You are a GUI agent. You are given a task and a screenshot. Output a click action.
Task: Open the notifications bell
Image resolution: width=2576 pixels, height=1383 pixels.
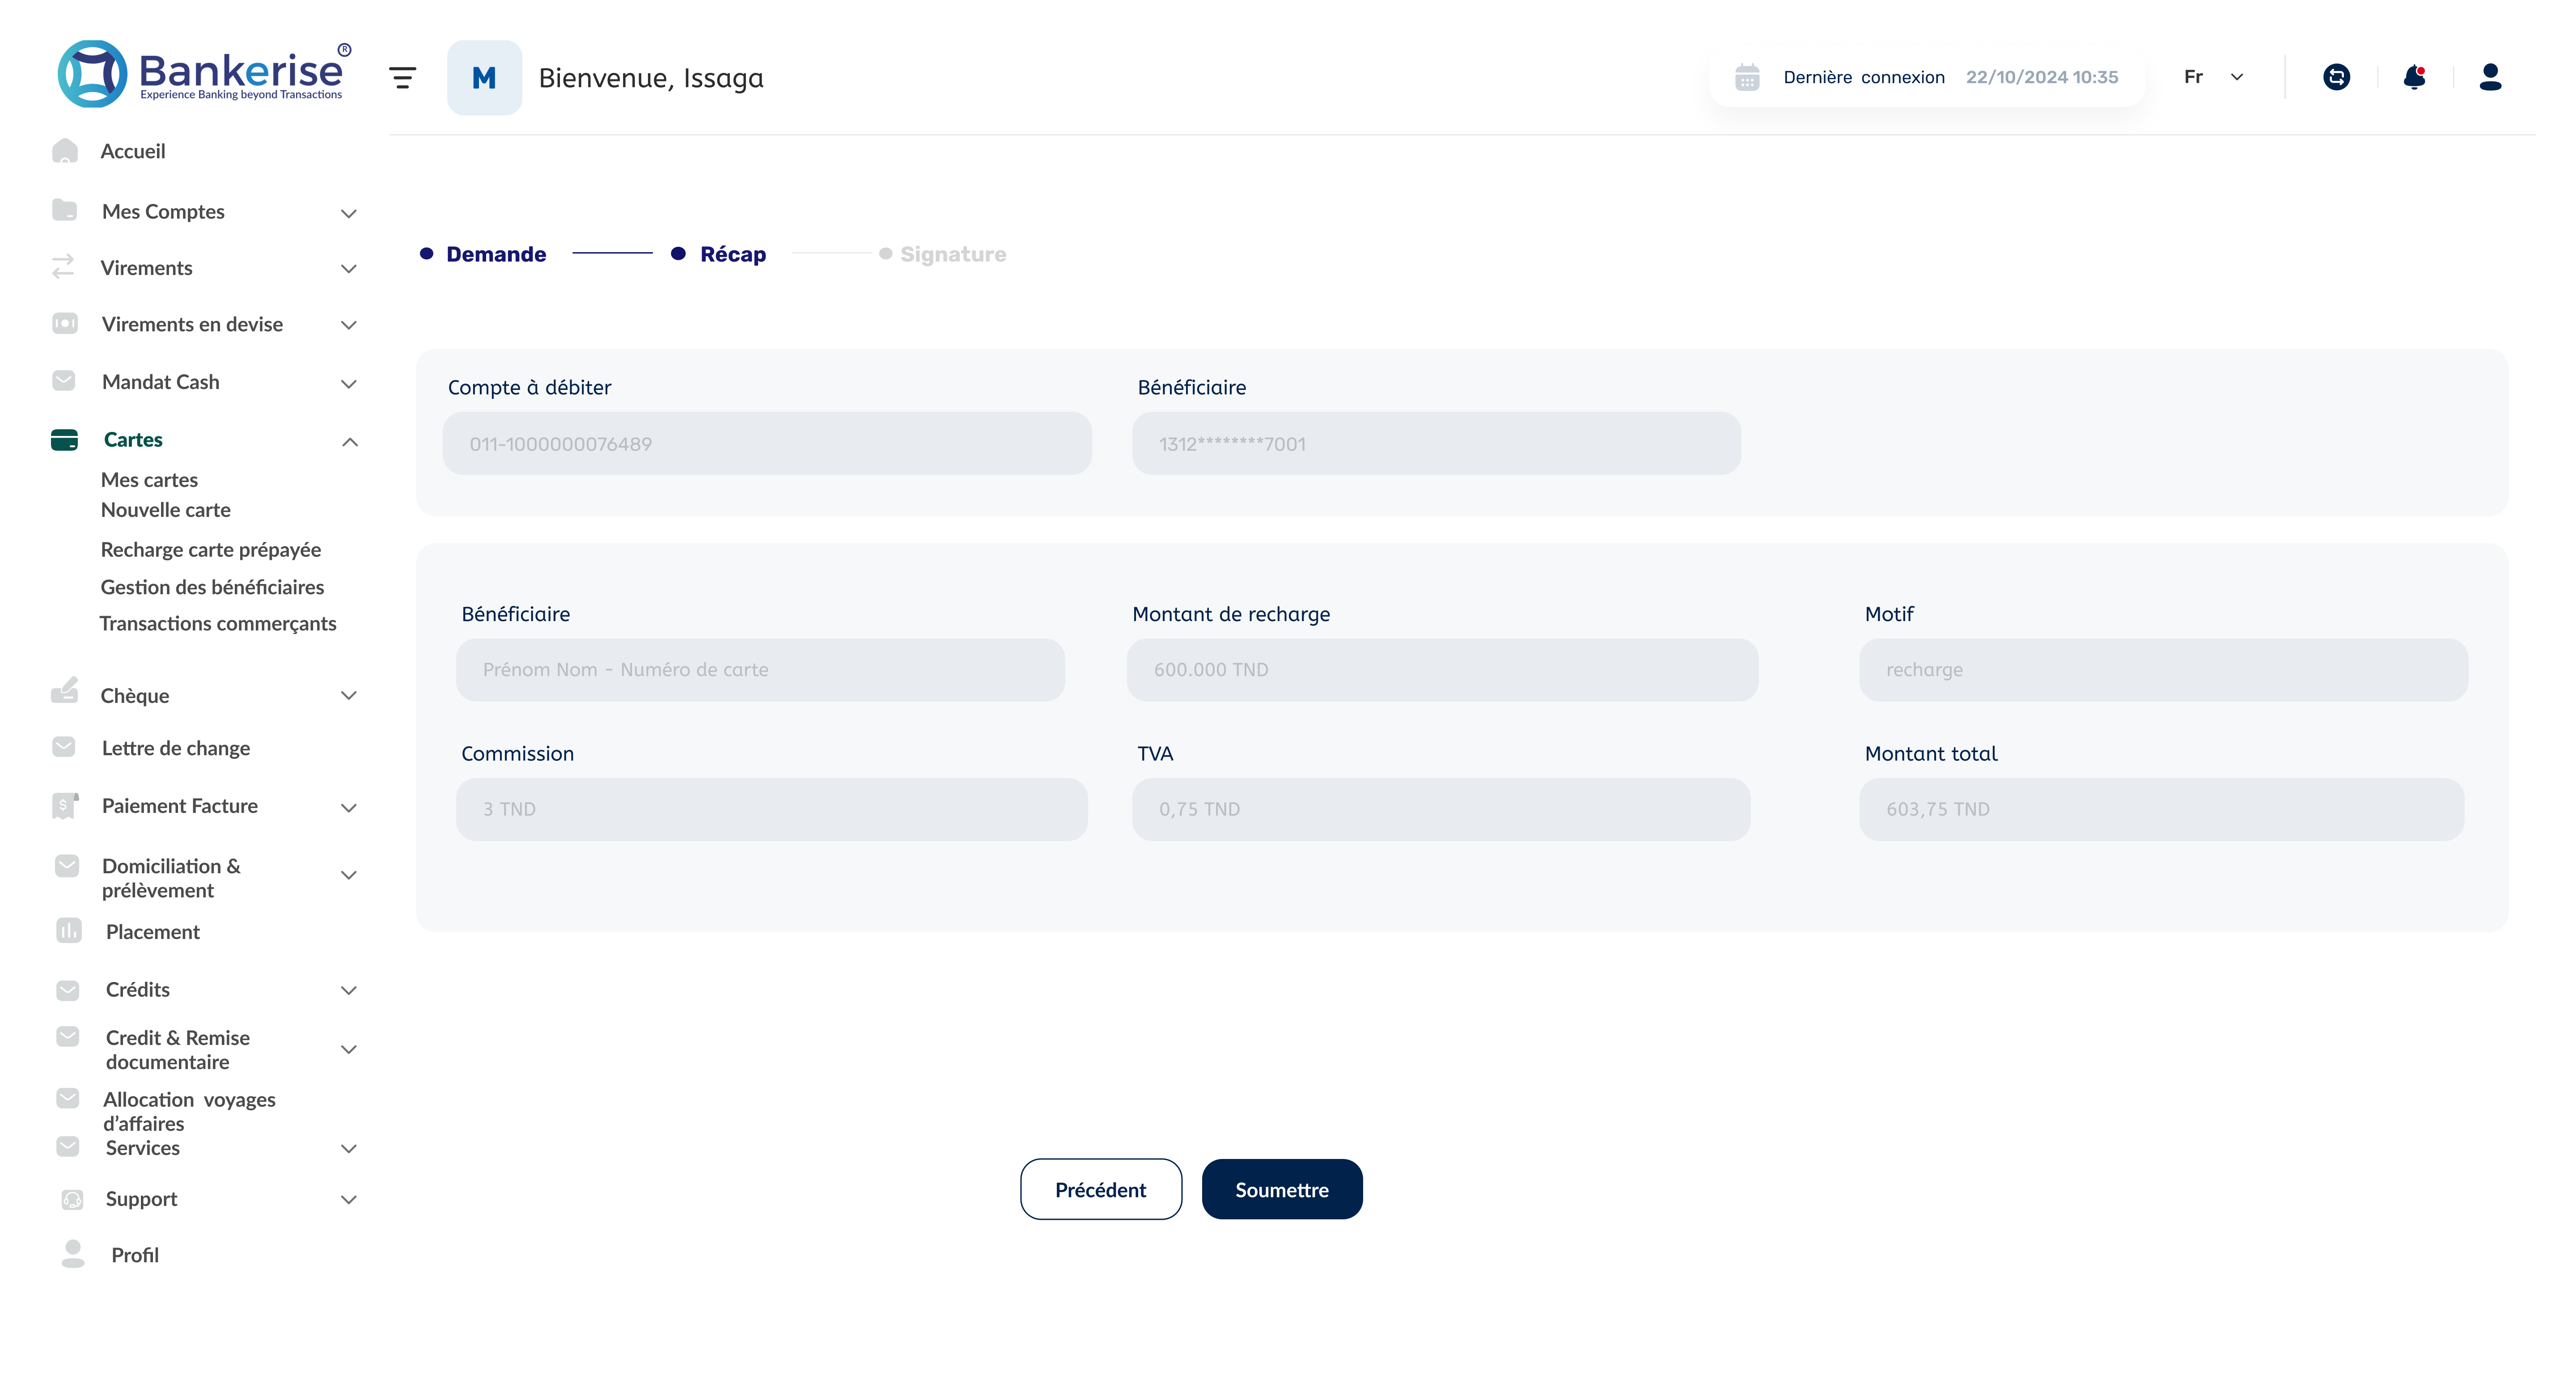2414,77
